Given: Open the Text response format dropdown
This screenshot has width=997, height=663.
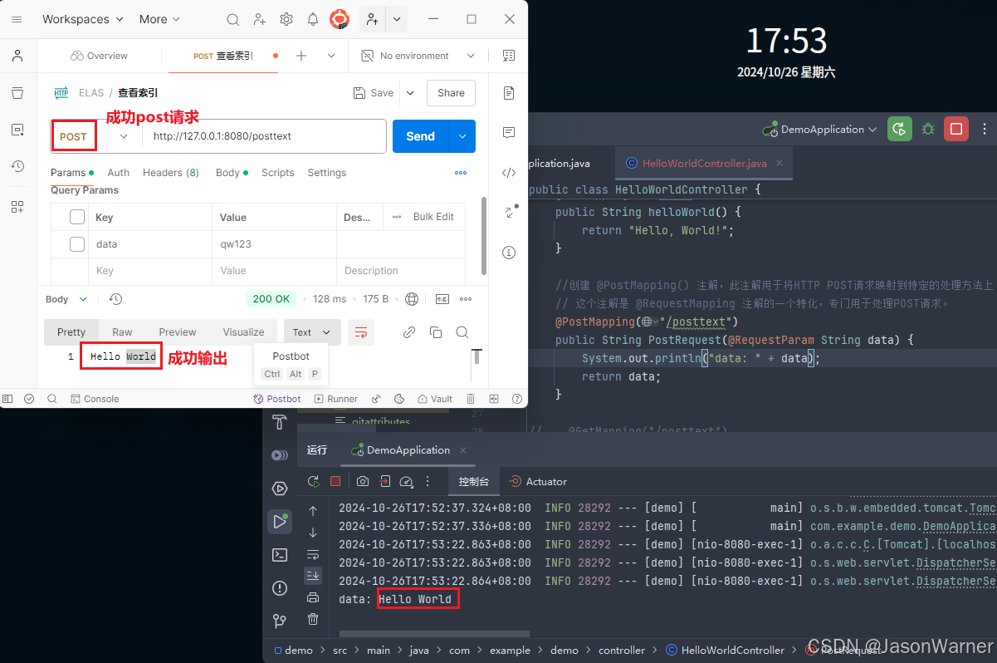Looking at the screenshot, I should [x=312, y=331].
